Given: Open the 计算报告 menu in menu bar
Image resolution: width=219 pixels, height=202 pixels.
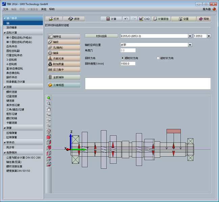Looking at the screenshot, I should [33, 9].
